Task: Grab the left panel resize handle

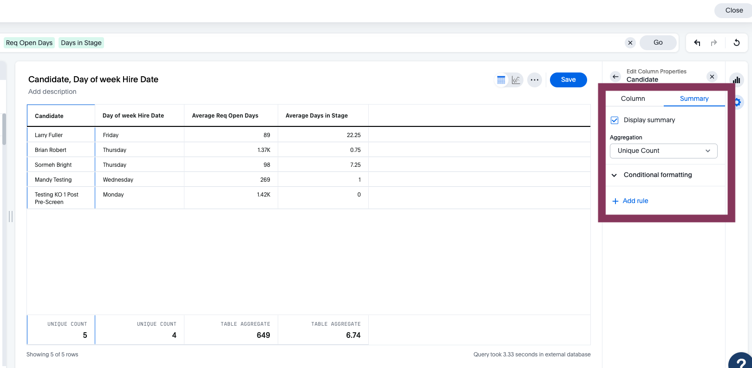Action: coord(11,217)
